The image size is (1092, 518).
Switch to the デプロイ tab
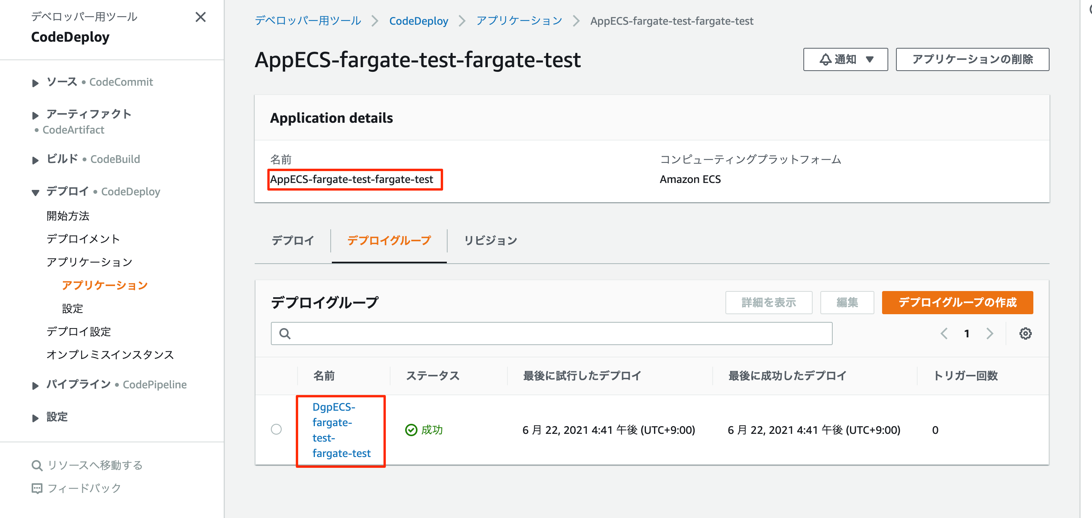pyautogui.click(x=293, y=240)
